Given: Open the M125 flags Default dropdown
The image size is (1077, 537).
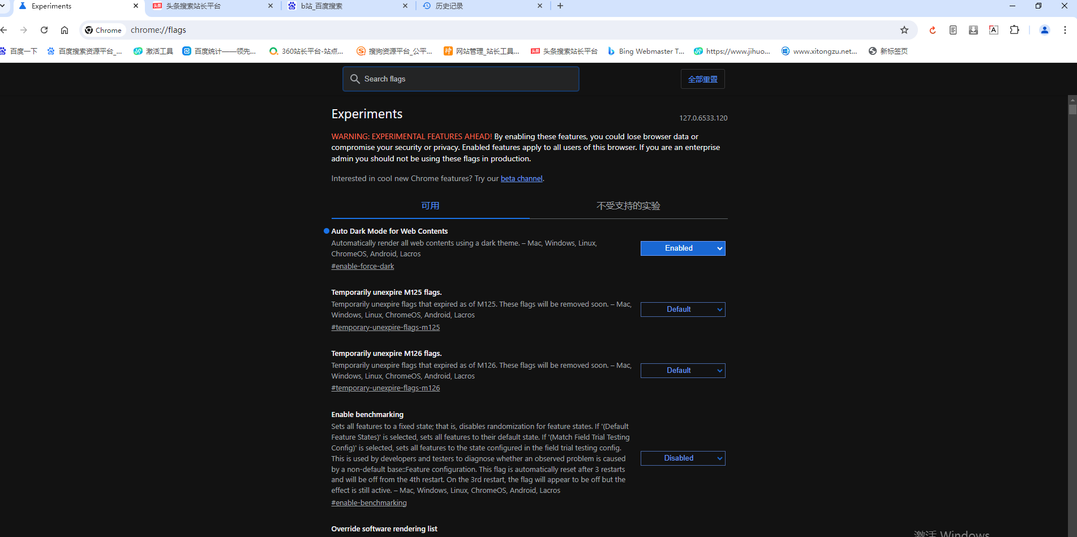Looking at the screenshot, I should pyautogui.click(x=683, y=310).
